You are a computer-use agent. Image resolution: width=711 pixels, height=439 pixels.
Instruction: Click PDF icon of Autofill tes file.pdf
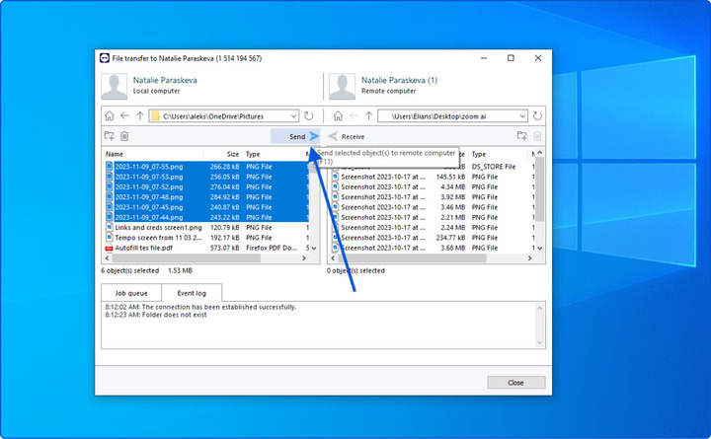tap(109, 248)
